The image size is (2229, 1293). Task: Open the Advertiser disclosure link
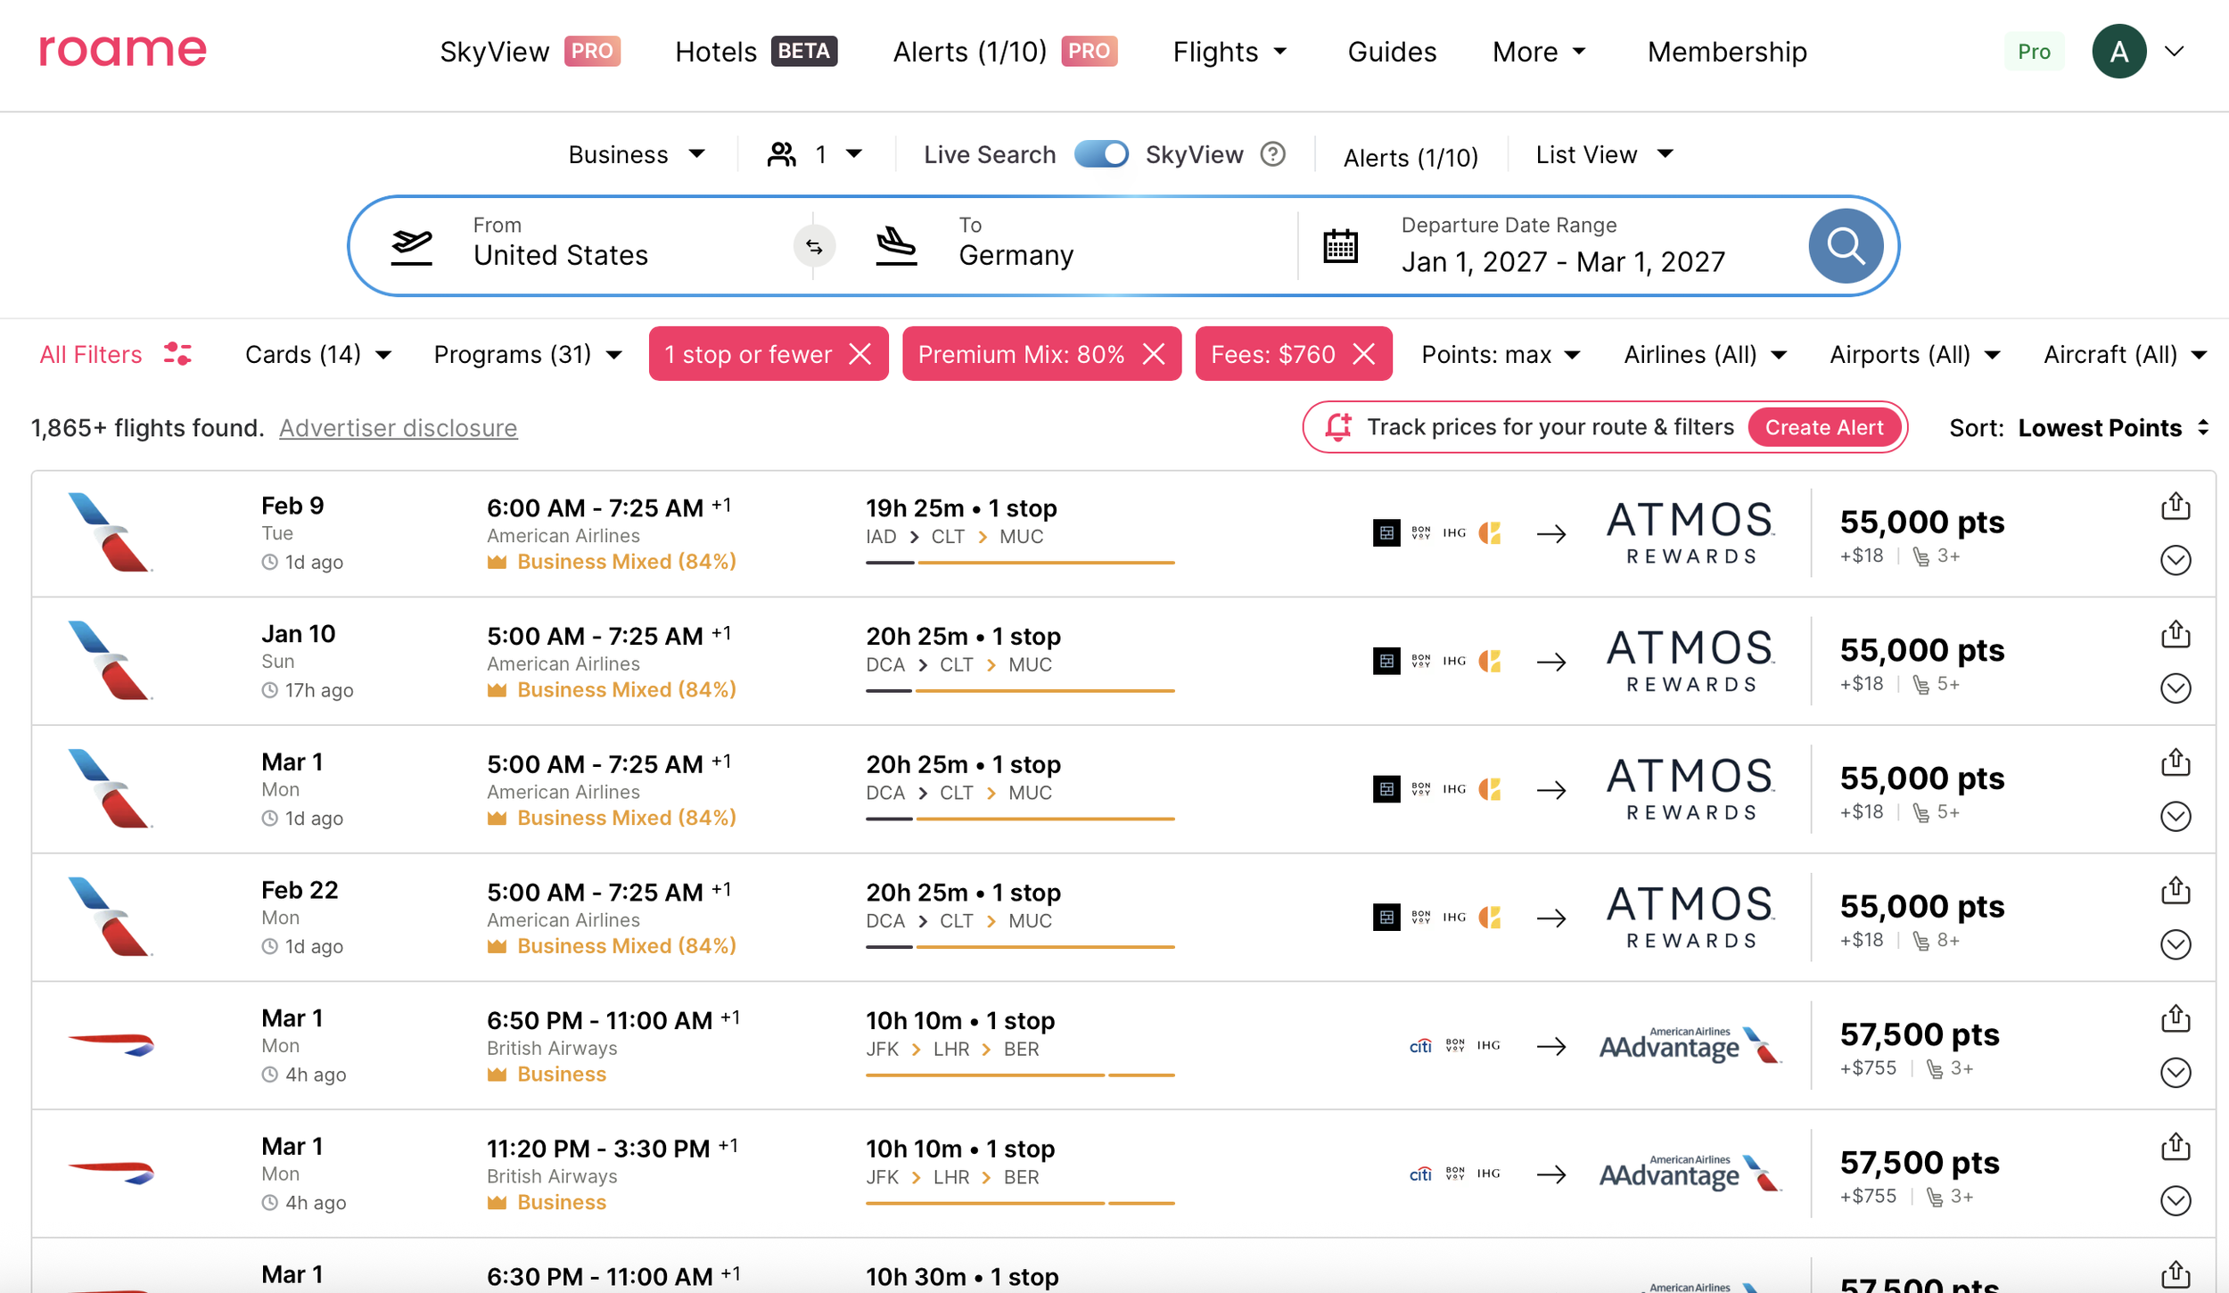(399, 428)
